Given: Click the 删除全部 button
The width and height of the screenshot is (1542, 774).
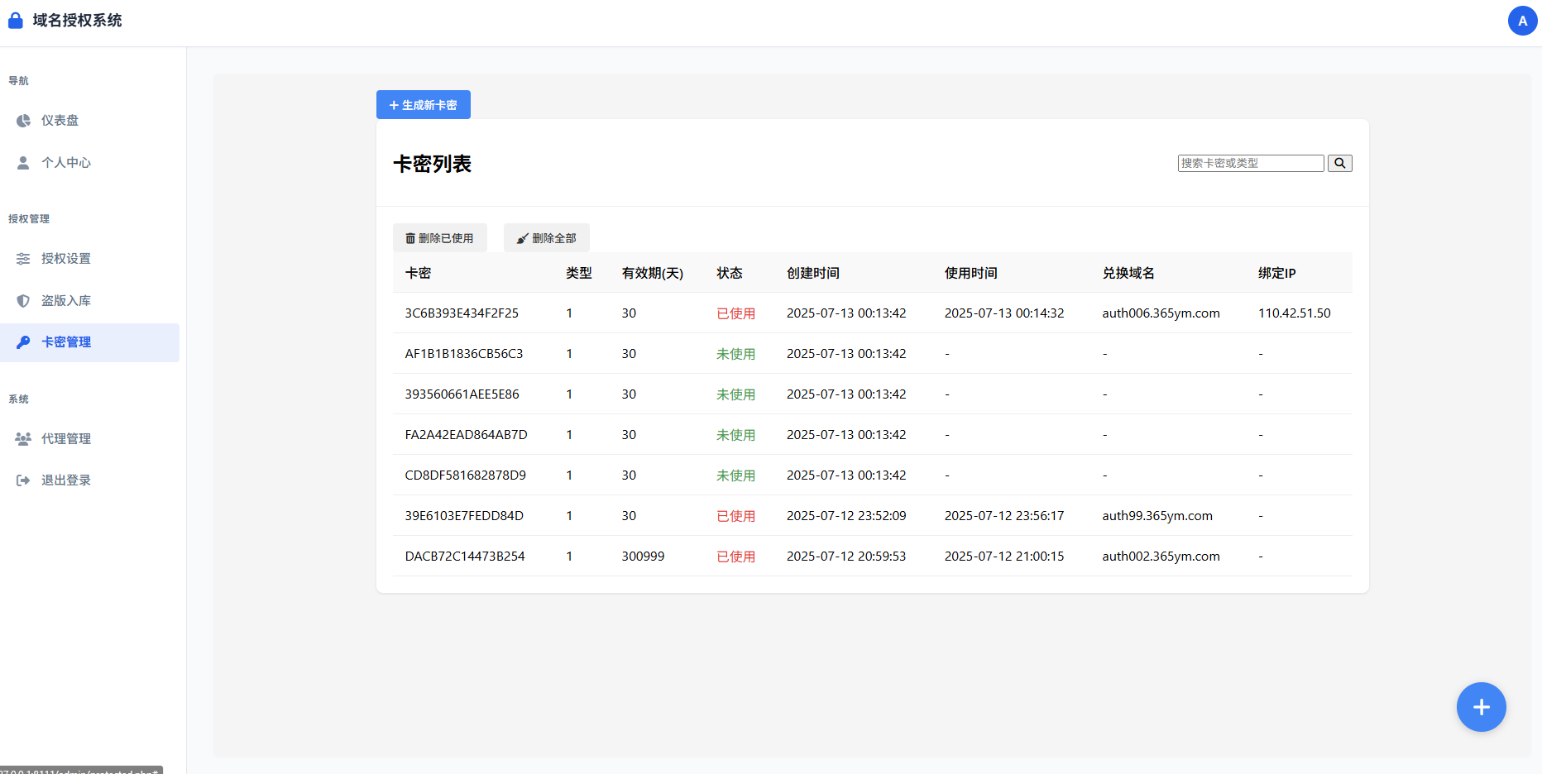Looking at the screenshot, I should point(546,238).
